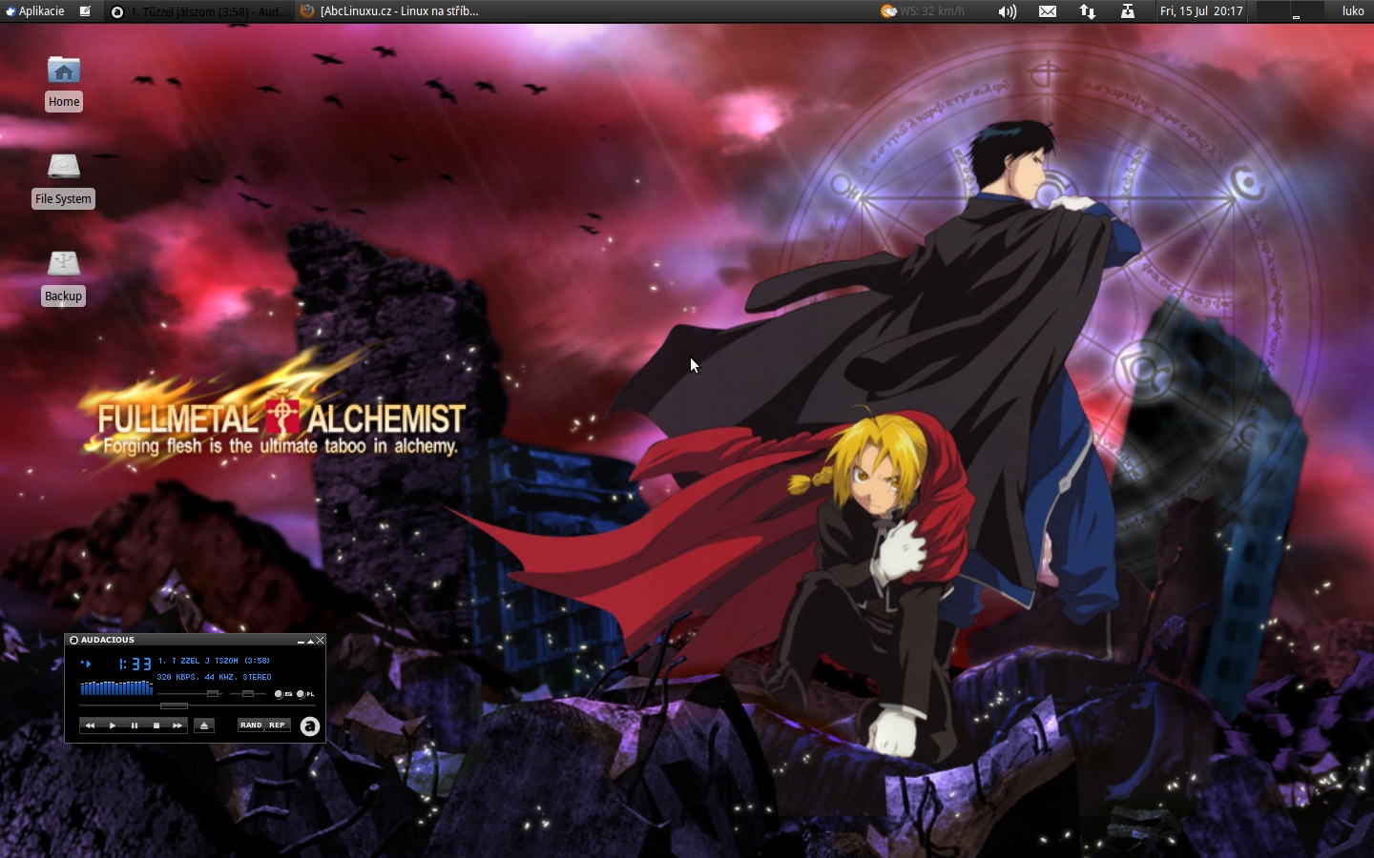Shade the Audacious window with the triangle button
The height and width of the screenshot is (858, 1374).
310,642
